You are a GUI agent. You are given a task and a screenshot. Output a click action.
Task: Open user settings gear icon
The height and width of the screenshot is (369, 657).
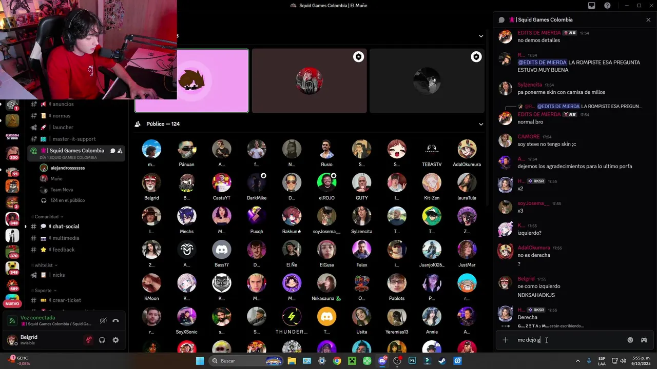tap(115, 340)
